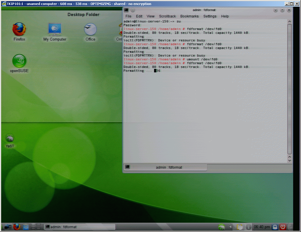The height and width of the screenshot is (232, 301).
Task: Click the 'admin@linux-server-150:~> su' line
Action: point(152,21)
